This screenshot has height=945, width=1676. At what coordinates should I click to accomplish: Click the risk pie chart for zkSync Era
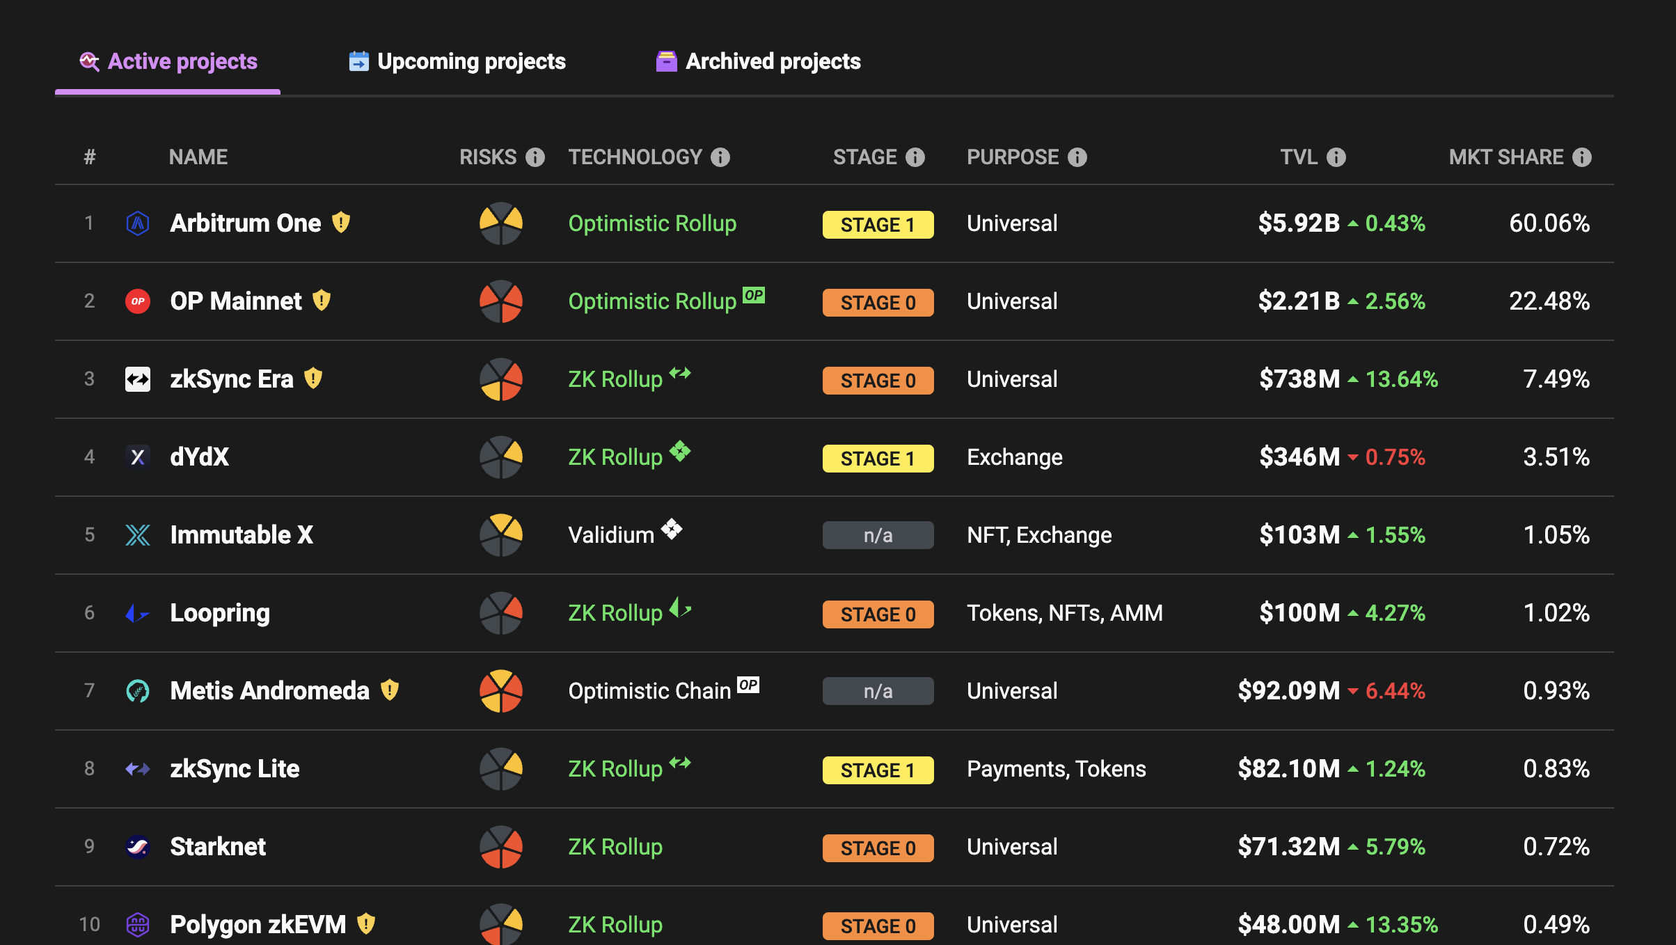coord(501,379)
